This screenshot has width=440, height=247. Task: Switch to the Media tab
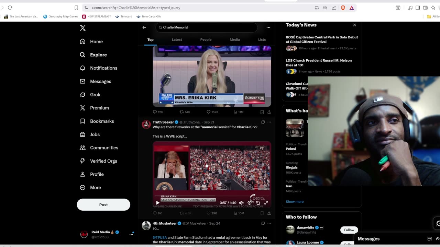coord(235,40)
